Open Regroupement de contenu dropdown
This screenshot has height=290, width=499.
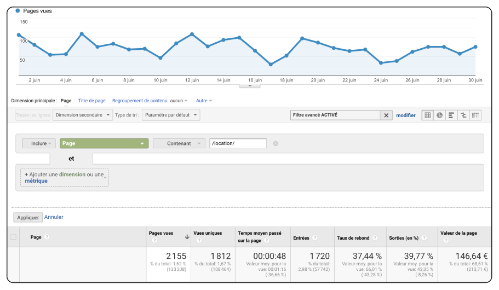[150, 101]
